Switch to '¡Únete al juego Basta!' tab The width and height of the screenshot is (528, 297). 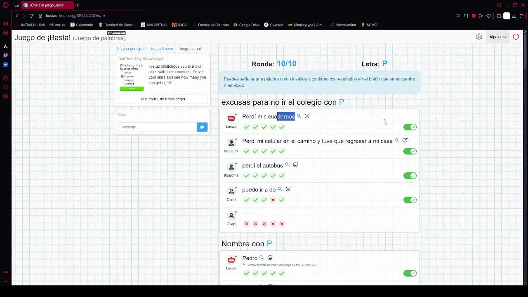(x=47, y=5)
